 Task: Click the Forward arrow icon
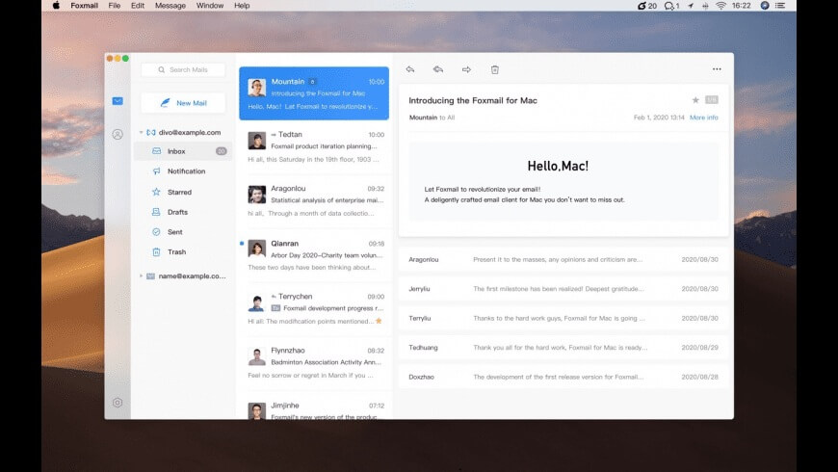pos(466,69)
